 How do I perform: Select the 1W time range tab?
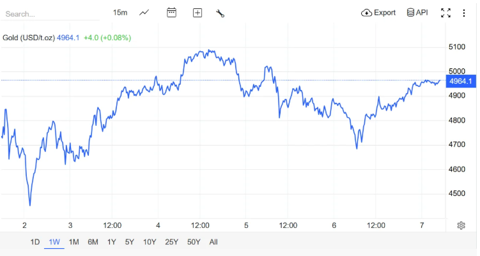(x=54, y=242)
